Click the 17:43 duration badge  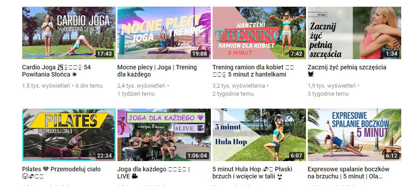(104, 54)
